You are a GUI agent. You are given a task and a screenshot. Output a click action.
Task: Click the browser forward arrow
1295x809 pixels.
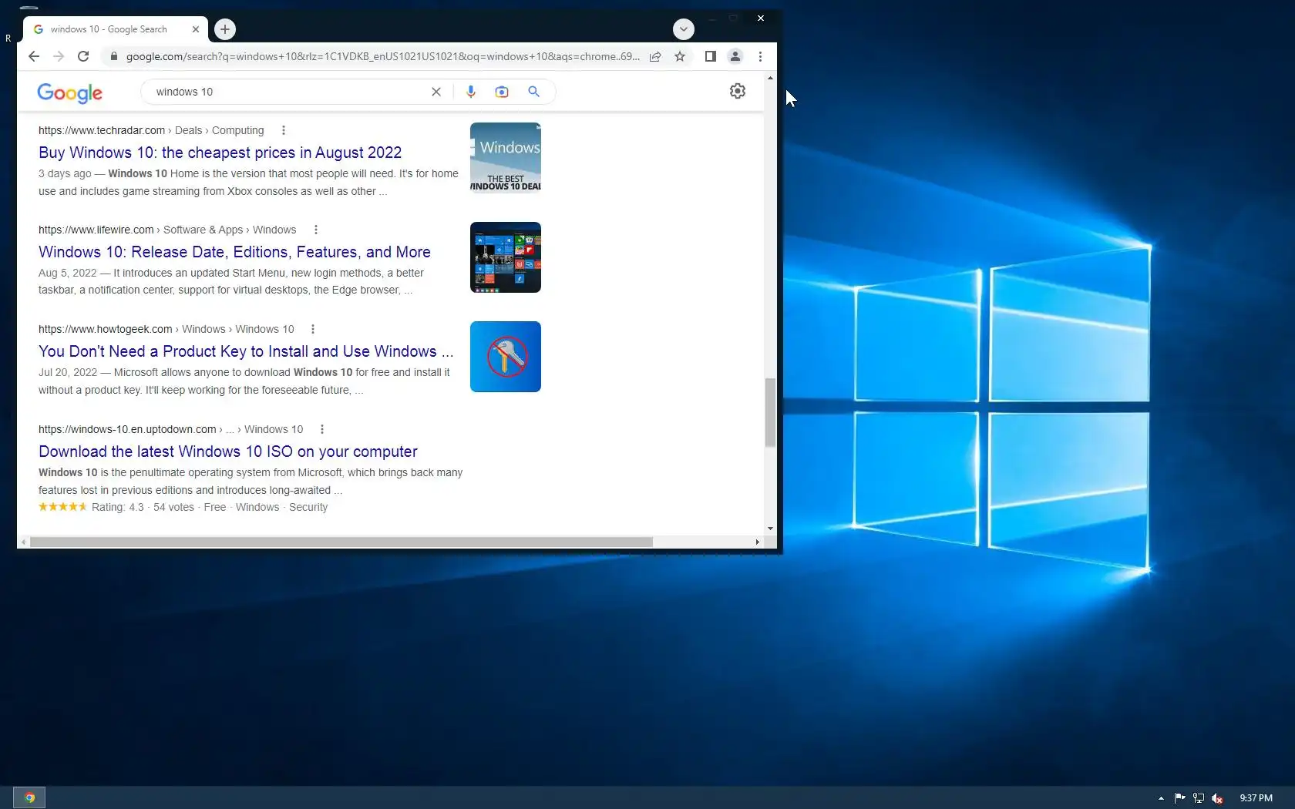[x=59, y=56]
